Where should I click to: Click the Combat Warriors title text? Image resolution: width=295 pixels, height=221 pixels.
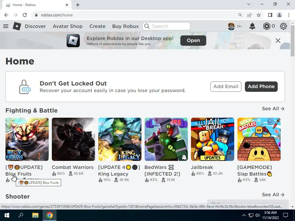click(x=73, y=167)
